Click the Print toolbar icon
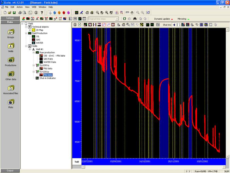The width and height of the screenshot is (230, 173). 20,13
